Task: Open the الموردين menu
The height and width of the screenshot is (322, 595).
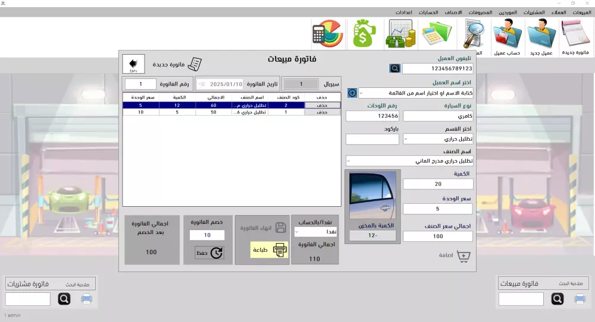Action: [508, 12]
